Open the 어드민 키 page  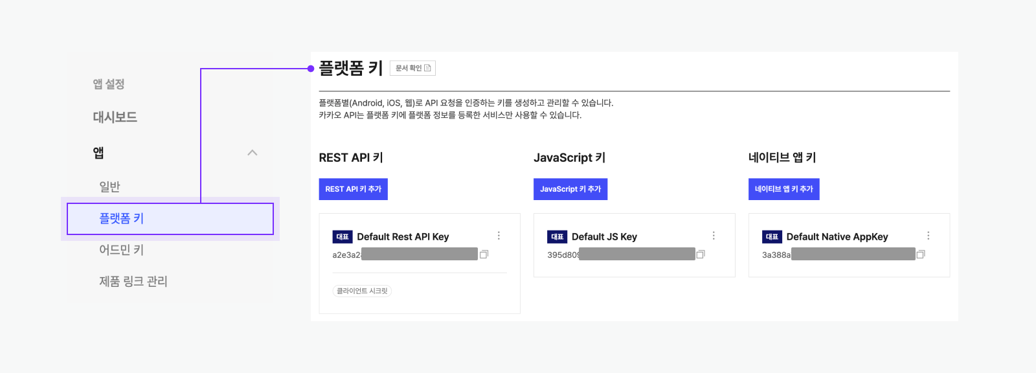pyautogui.click(x=121, y=249)
